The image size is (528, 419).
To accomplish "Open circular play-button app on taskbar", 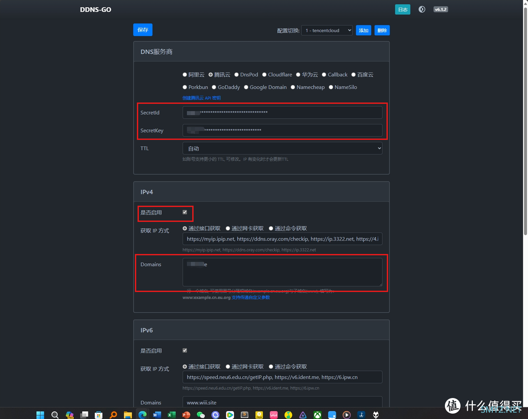I will tap(347, 415).
